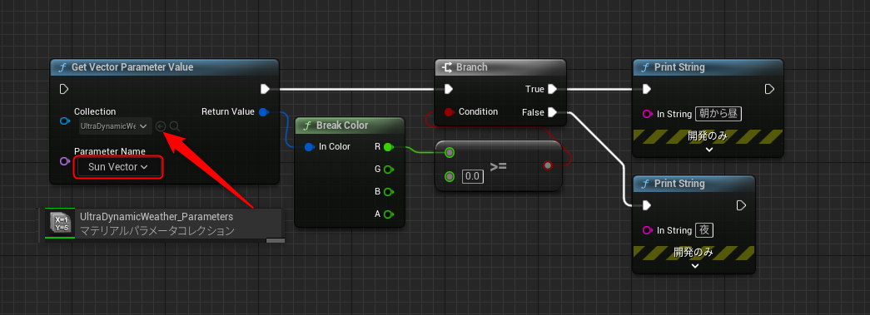Viewport: 870px width, 315px height.
Task: Click the G output pin on Break Color
Action: (389, 170)
